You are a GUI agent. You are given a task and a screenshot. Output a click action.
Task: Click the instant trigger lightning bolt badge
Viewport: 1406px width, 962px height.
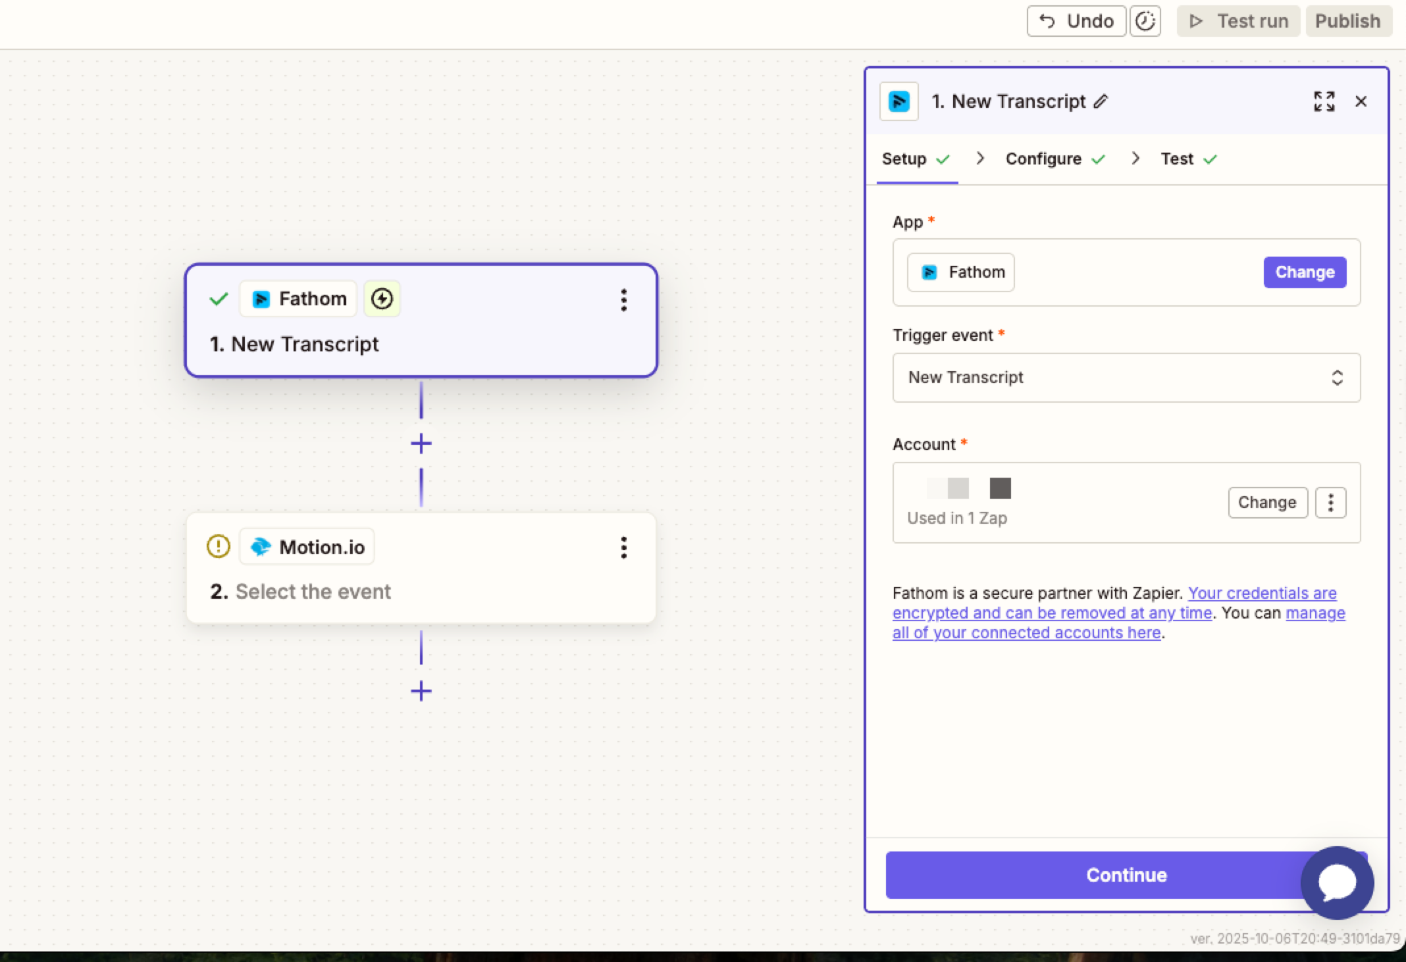tap(382, 299)
